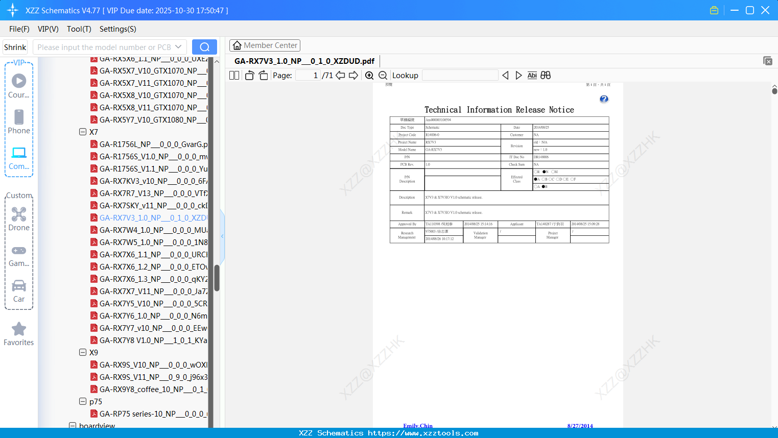Open the Car category

pos(19,291)
